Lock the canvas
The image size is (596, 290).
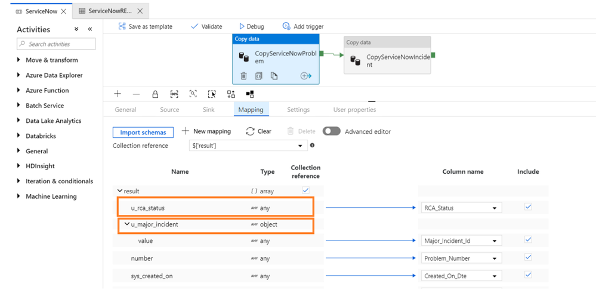tap(155, 94)
